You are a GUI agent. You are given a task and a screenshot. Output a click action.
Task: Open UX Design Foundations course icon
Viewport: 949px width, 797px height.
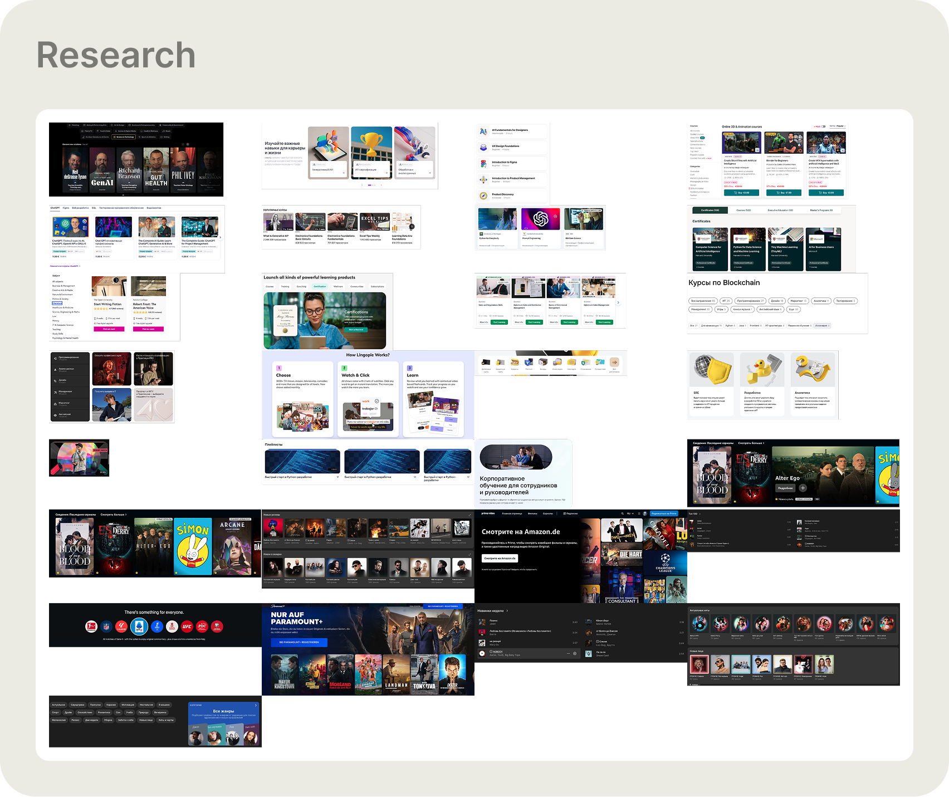(x=483, y=148)
